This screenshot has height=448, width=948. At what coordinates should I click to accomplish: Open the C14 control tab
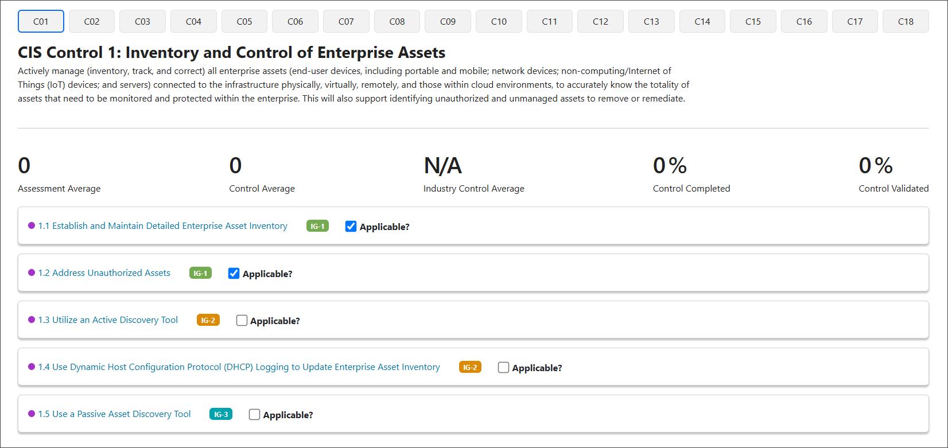coord(702,21)
